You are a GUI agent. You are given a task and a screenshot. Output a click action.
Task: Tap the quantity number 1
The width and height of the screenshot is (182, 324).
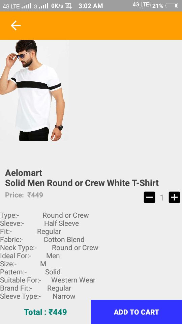pos(162,198)
